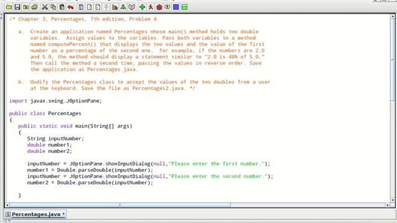Screen dimensions: 397x223
Task: Click the left arrow of horizontal scrollbar
Action: [7, 205]
